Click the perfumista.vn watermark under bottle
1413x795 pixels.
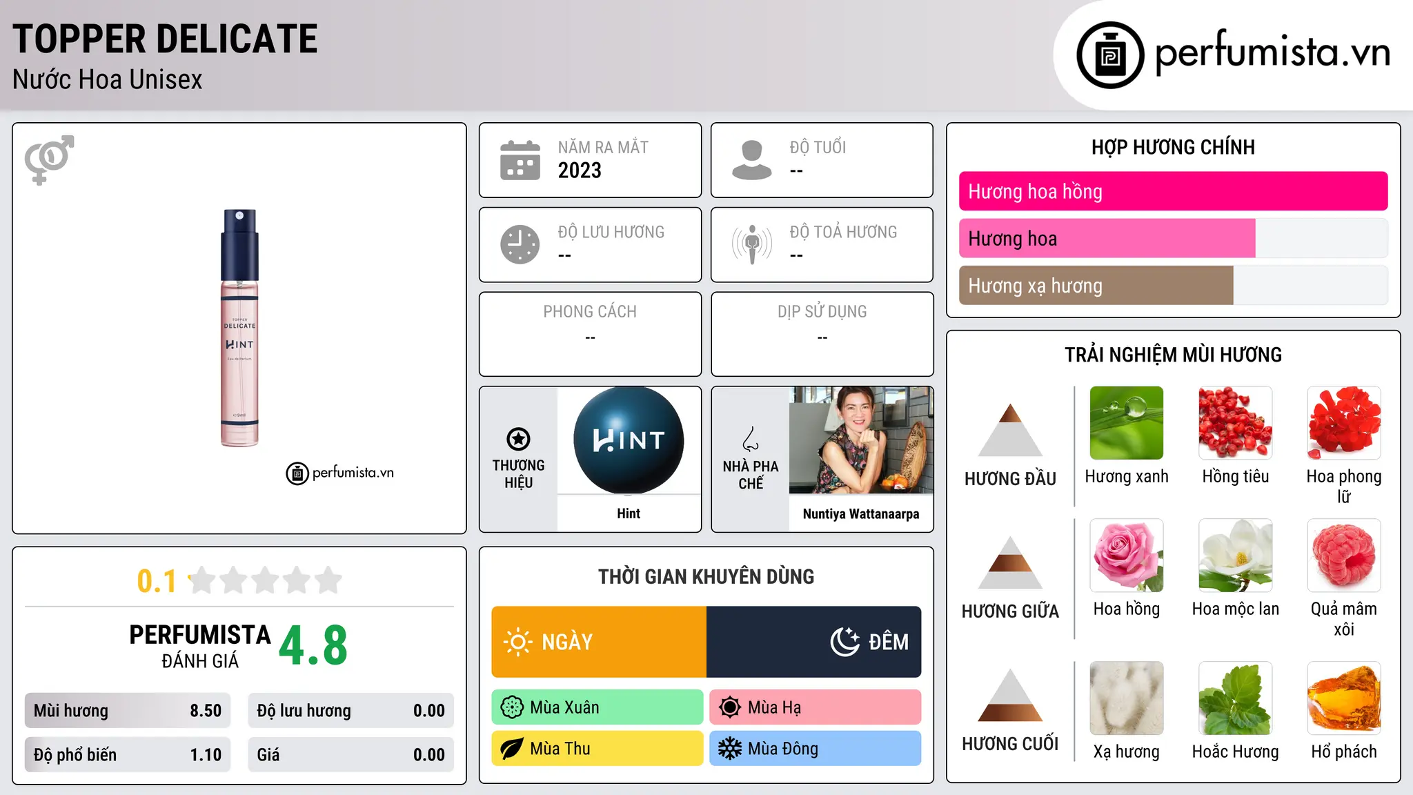tap(340, 473)
